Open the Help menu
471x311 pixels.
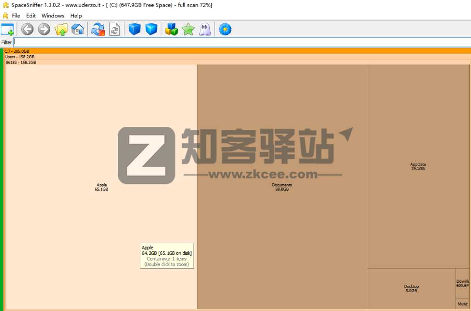76,16
